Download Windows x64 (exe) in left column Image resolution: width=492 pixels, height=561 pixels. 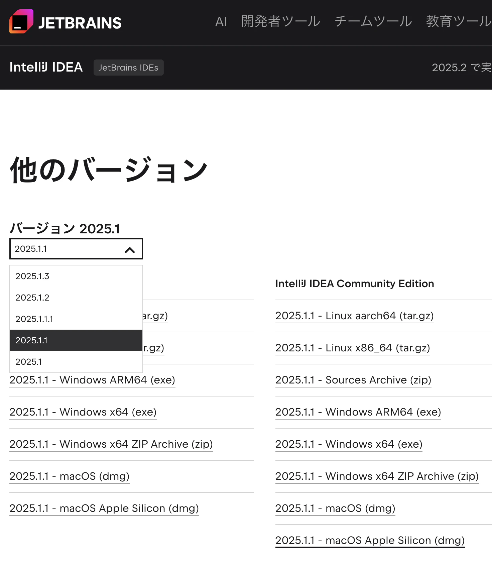pyautogui.click(x=83, y=412)
